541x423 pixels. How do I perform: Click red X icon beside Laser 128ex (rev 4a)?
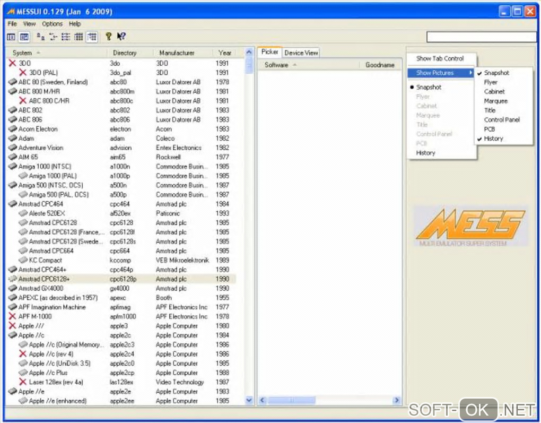(23, 382)
